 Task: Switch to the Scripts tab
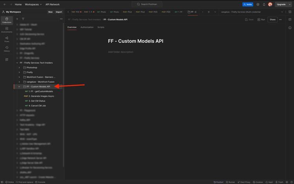tap(101, 27)
